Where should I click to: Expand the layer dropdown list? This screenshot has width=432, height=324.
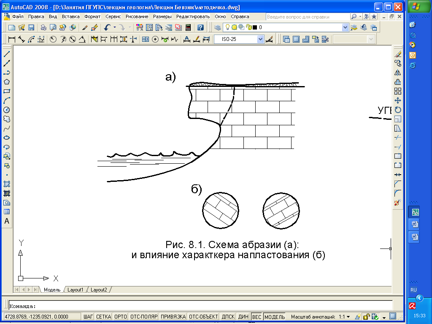click(x=345, y=27)
